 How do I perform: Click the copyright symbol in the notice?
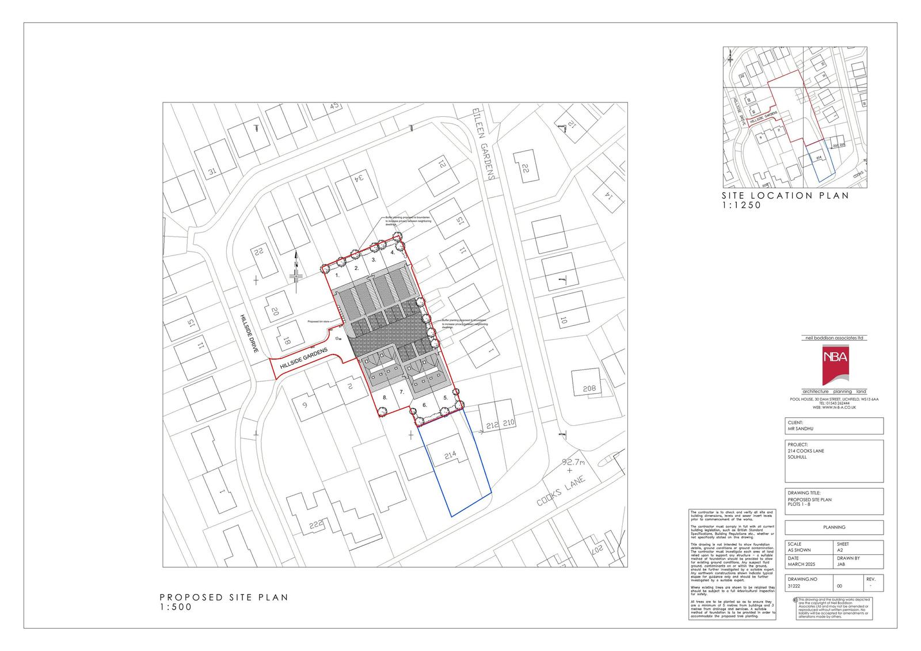pyautogui.click(x=795, y=600)
